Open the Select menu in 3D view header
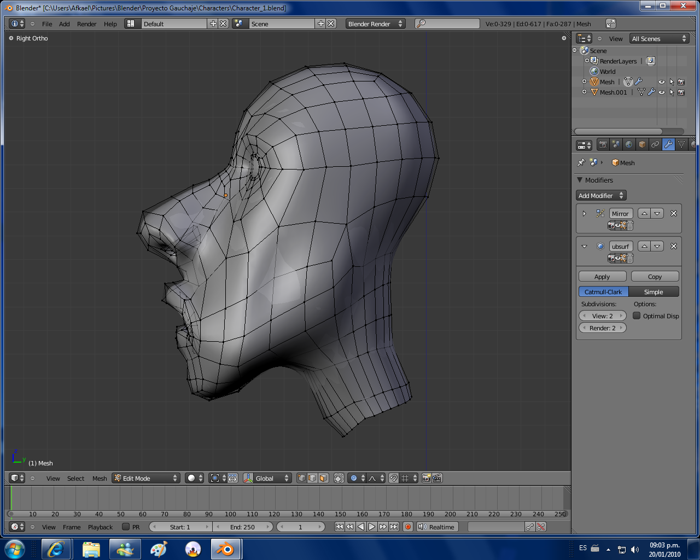The width and height of the screenshot is (700, 560). (x=75, y=479)
